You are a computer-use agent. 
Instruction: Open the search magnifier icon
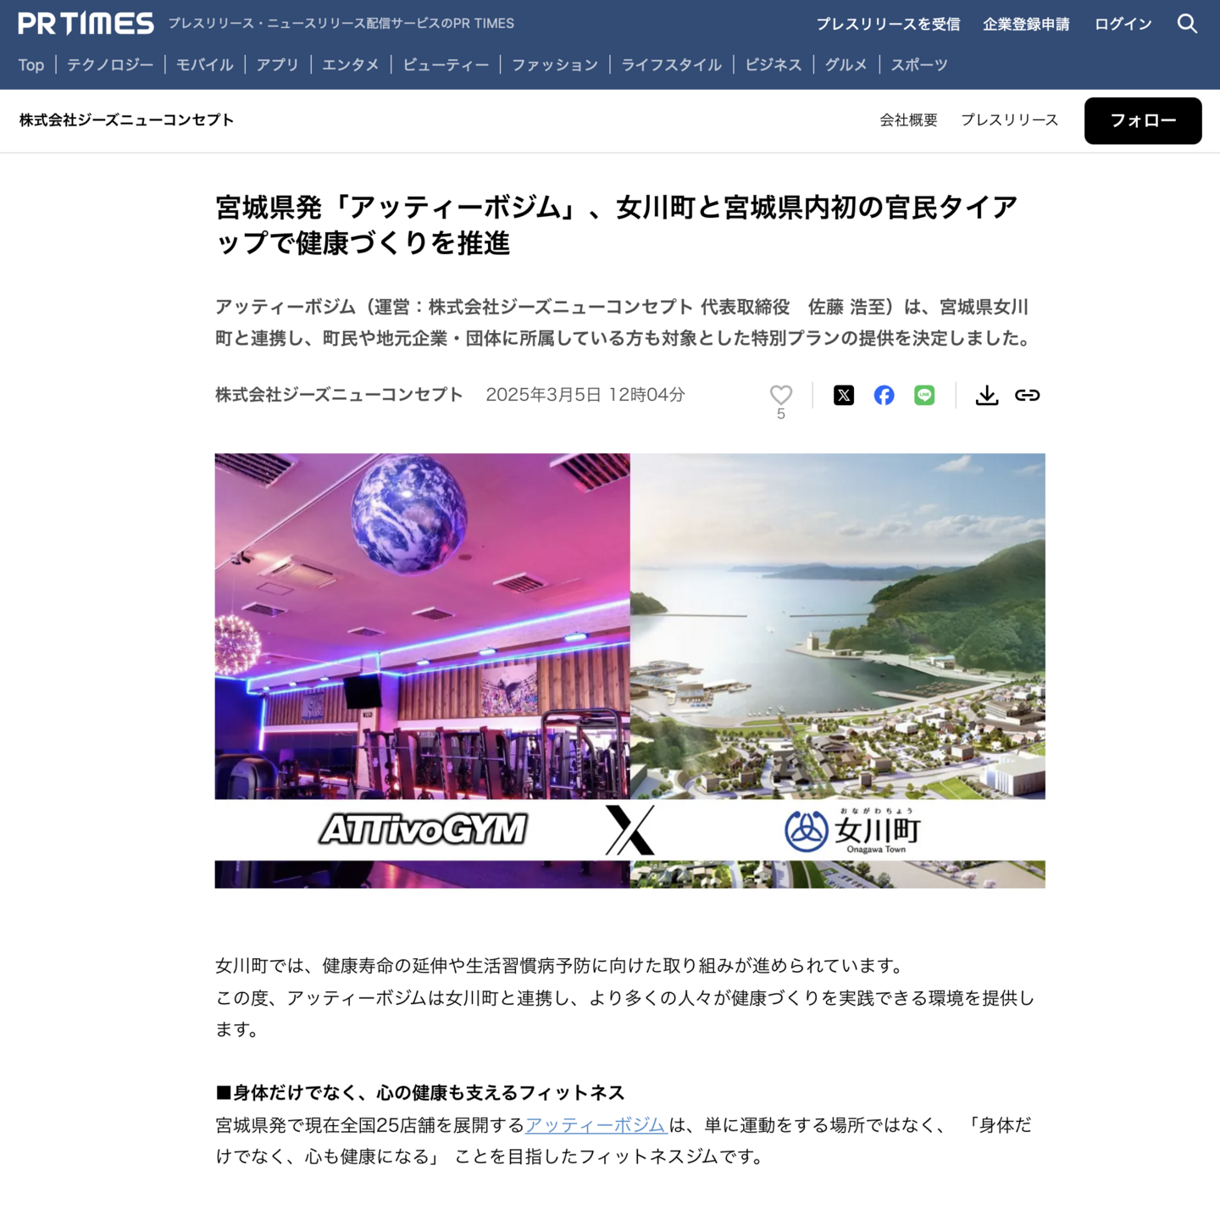[1187, 24]
